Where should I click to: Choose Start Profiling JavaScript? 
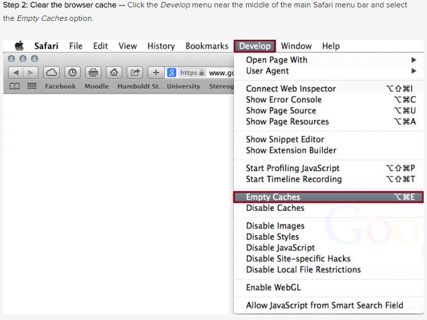pos(329,168)
